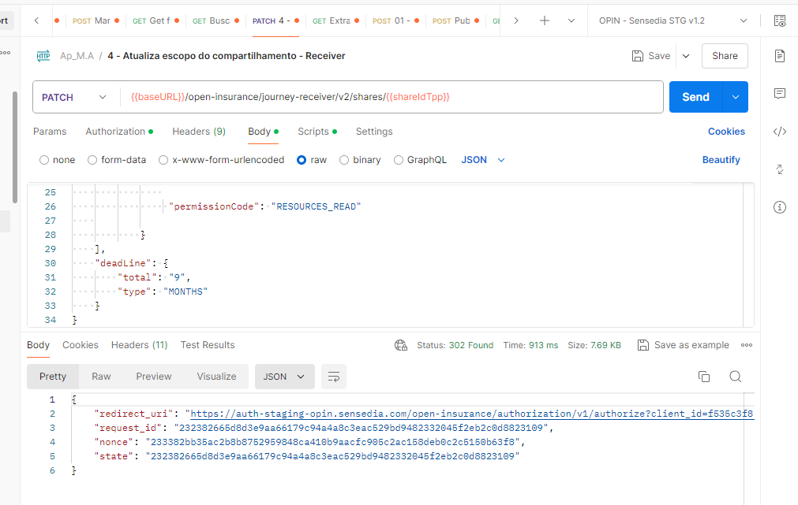The height and width of the screenshot is (505, 798).
Task: Open the response JSON format dropdown
Action: (284, 377)
